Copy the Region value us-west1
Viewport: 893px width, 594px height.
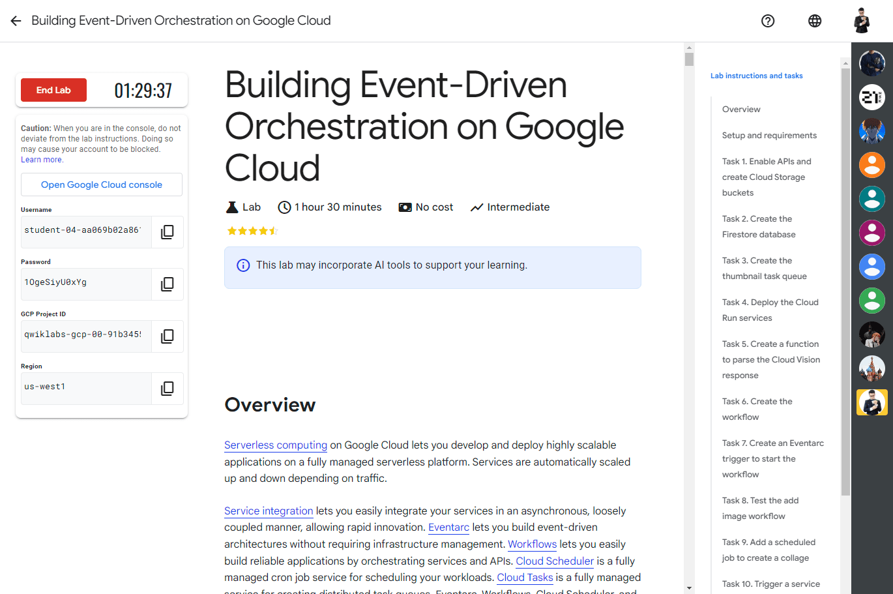coord(168,389)
